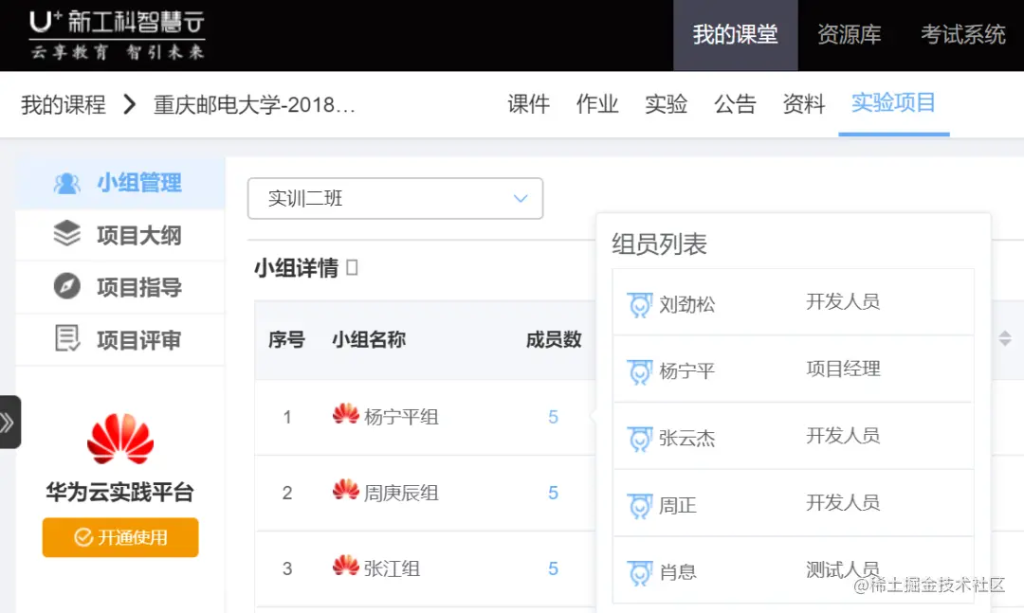Open the 实训二班 class dropdown
This screenshot has height=613, width=1024.
tap(395, 198)
